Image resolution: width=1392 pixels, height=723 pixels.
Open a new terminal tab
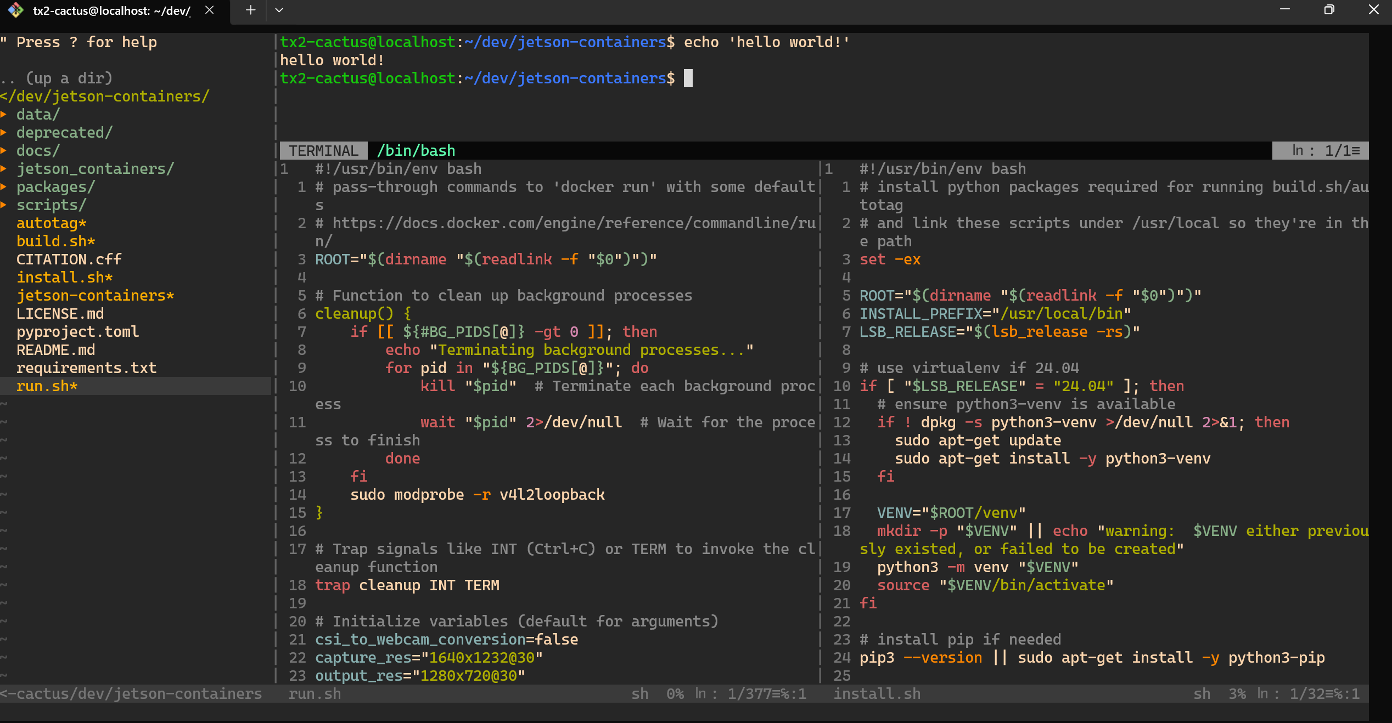click(250, 10)
